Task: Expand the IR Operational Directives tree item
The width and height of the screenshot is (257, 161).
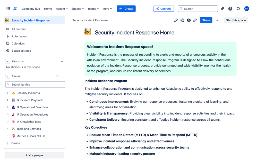Action: (8, 107)
